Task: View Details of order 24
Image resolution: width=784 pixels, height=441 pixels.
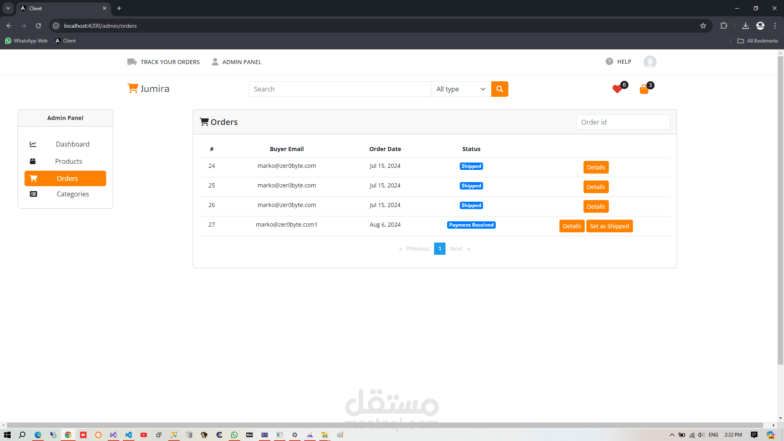Action: click(595, 167)
